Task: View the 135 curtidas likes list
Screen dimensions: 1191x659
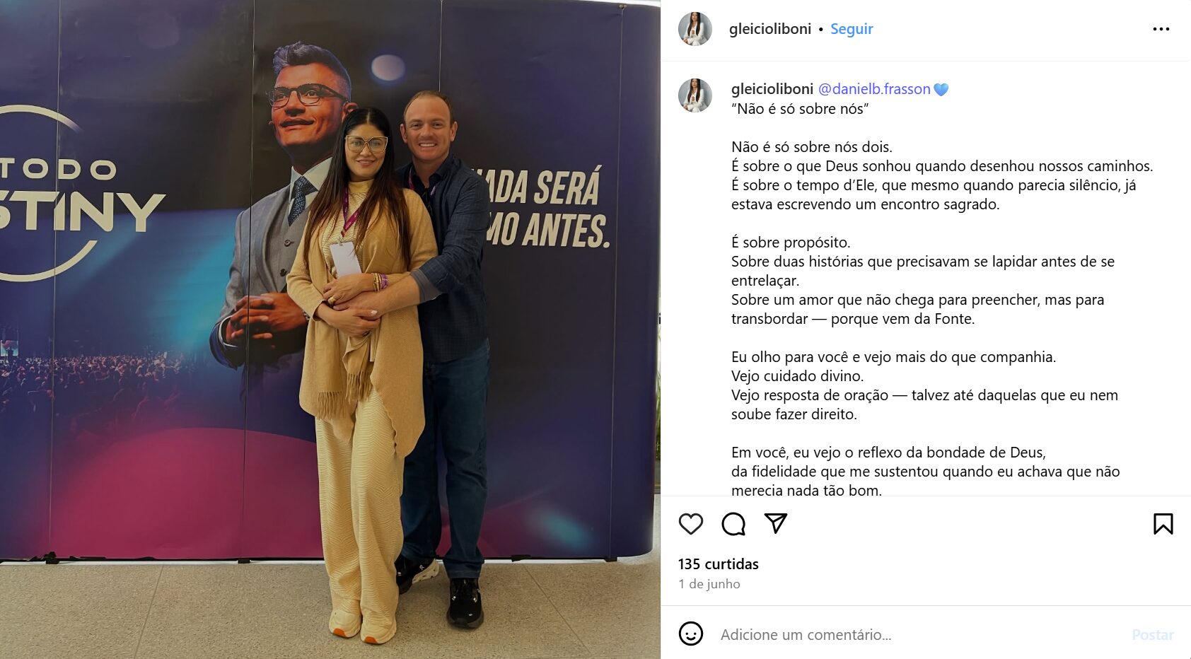Action: pyautogui.click(x=718, y=564)
